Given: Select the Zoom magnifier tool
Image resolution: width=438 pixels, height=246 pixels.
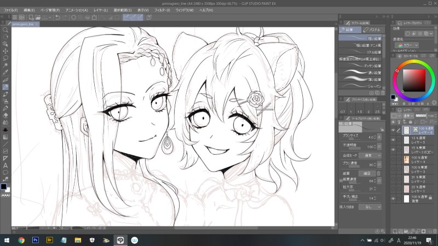Looking at the screenshot, I should click(5, 30).
